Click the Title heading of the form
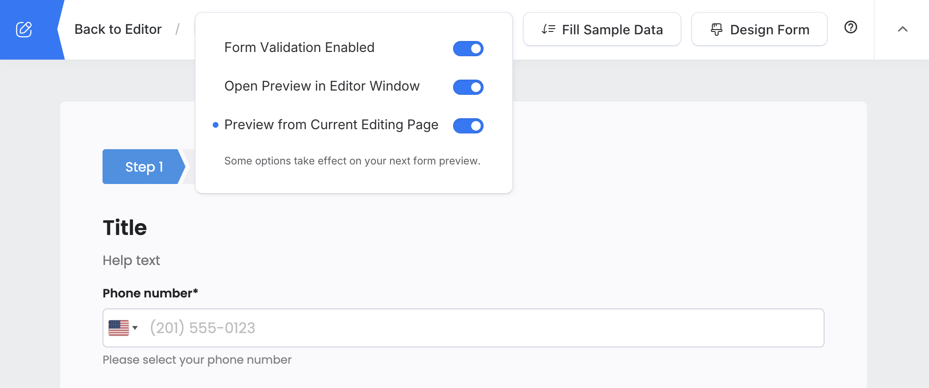929x388 pixels. 125,228
